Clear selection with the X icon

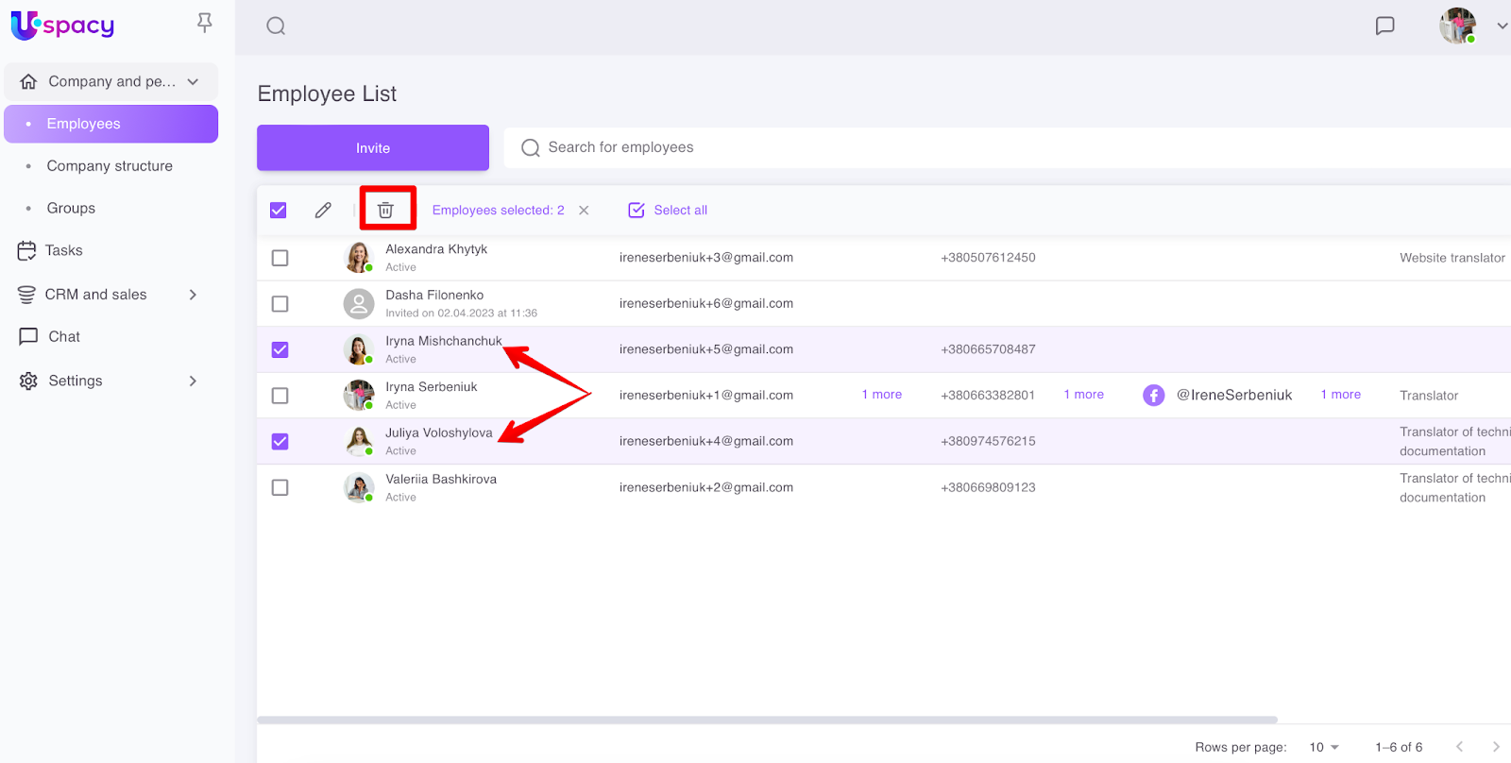click(584, 211)
